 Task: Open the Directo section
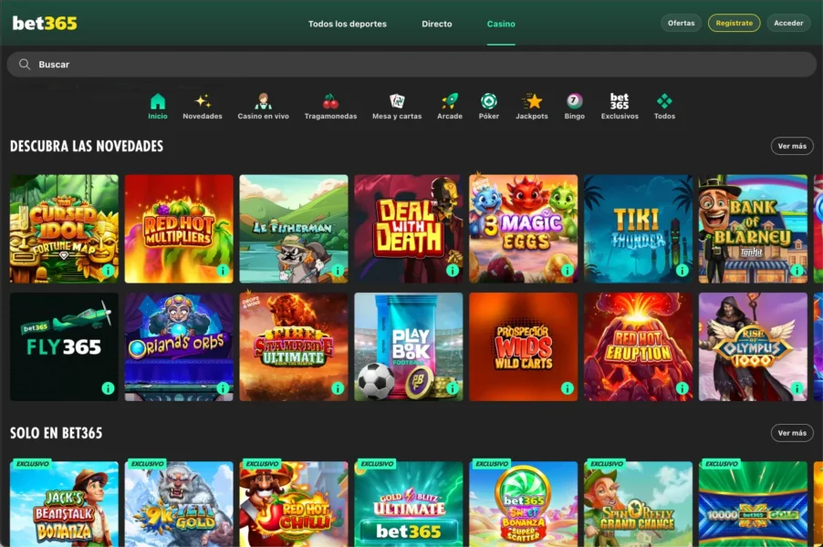click(x=436, y=24)
